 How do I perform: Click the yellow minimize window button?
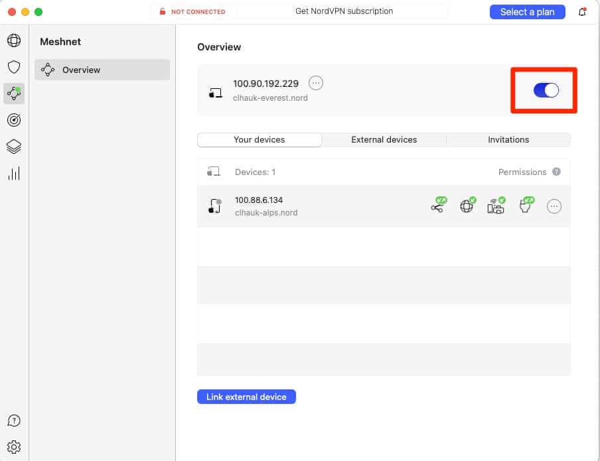25,12
